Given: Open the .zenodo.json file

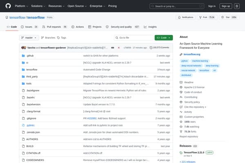Looking at the screenshot, I should [33, 132].
